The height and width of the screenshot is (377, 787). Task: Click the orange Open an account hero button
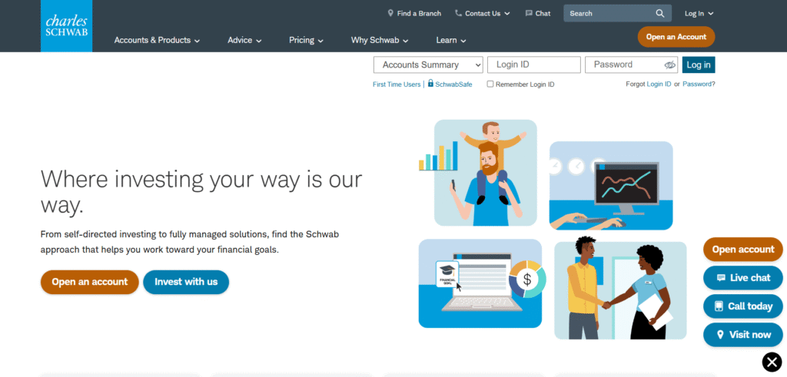coord(90,282)
